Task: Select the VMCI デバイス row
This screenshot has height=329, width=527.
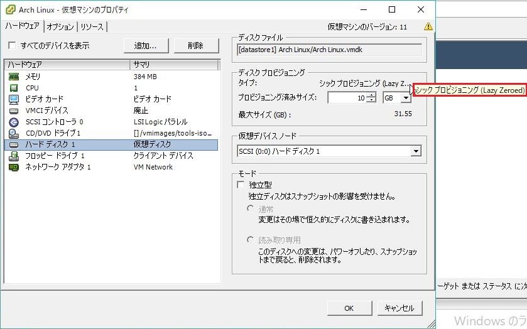Action: click(111, 111)
